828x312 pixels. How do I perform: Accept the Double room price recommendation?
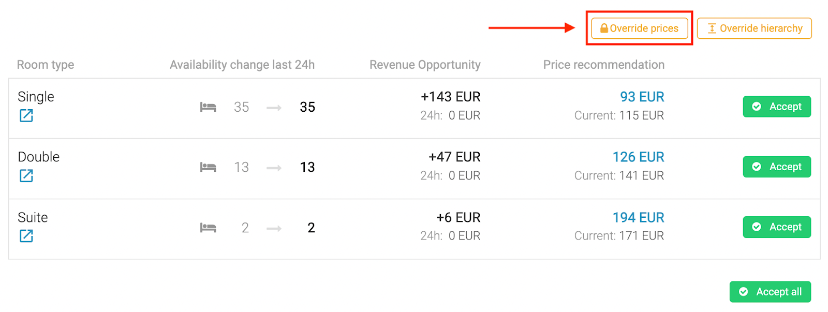pos(776,167)
